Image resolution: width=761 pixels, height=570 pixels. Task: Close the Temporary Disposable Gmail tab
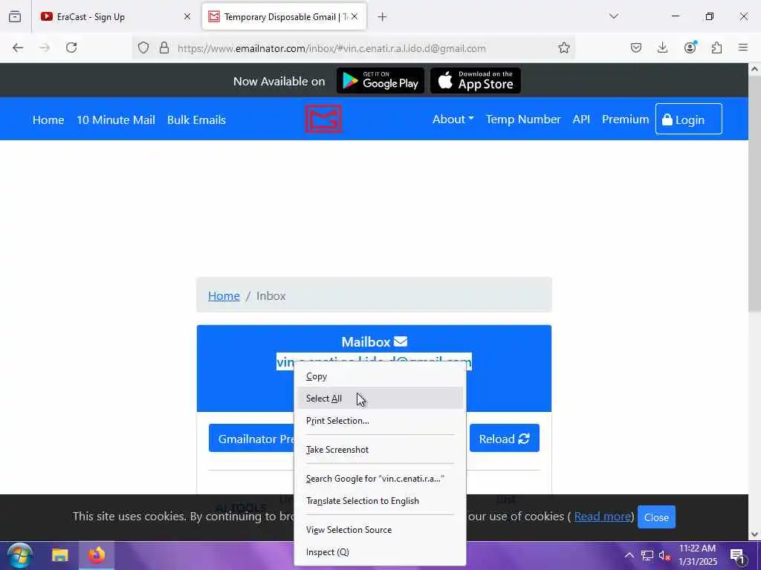pyautogui.click(x=354, y=16)
